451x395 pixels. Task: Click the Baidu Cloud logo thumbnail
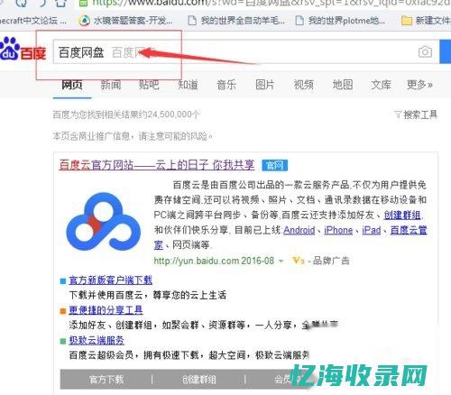[x=104, y=222]
